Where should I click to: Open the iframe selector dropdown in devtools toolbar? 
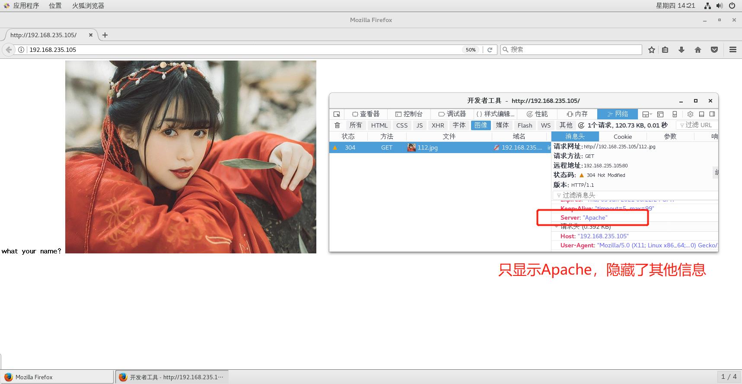(x=647, y=114)
